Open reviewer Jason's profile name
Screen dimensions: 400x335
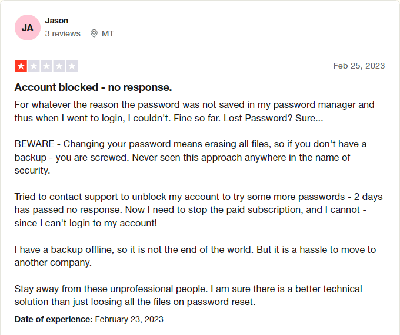coord(56,21)
